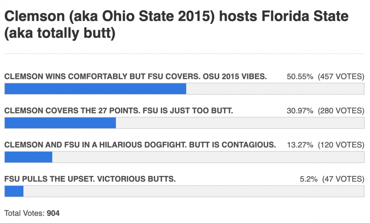Click the gray empty portion of the fourth bar
The width and height of the screenshot is (370, 223).
coord(194,191)
